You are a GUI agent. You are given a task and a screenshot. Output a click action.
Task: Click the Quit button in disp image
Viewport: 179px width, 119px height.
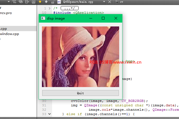click(x=81, y=93)
